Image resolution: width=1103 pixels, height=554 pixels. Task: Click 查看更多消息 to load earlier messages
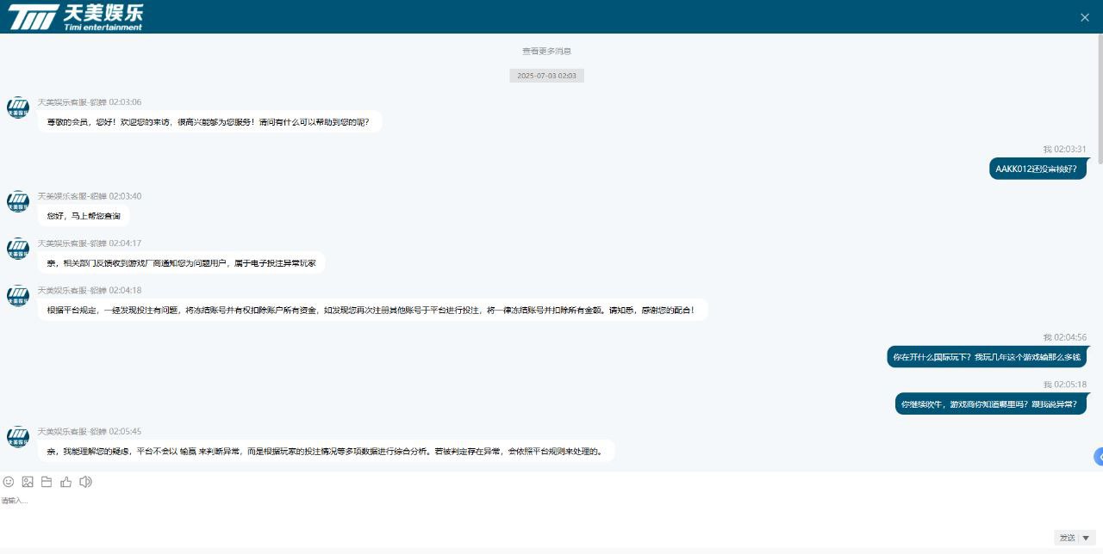click(546, 52)
